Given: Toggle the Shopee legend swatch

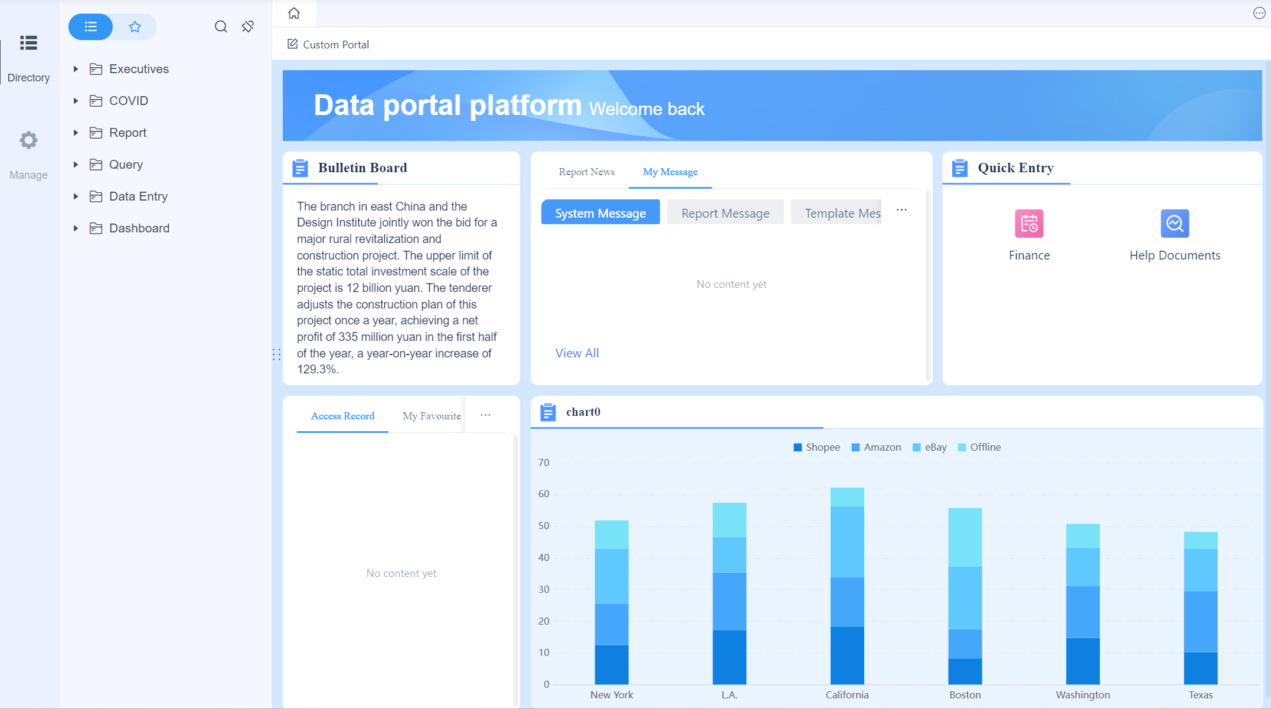Looking at the screenshot, I should click(x=798, y=447).
